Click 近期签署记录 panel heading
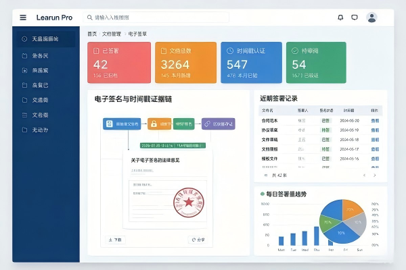The height and width of the screenshot is (270, 406). (279, 99)
